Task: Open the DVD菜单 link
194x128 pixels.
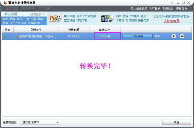Action: (135, 16)
